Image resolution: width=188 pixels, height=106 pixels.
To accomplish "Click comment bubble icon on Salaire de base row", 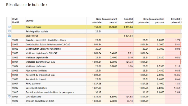I will [x=9, y=27].
